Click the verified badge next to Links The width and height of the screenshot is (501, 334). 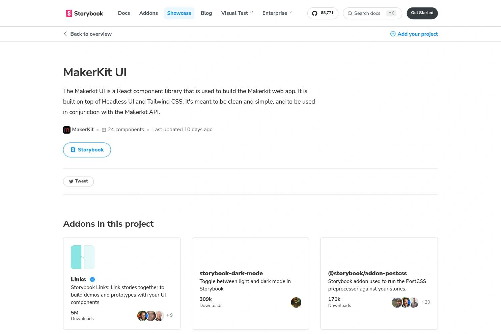[92, 279]
